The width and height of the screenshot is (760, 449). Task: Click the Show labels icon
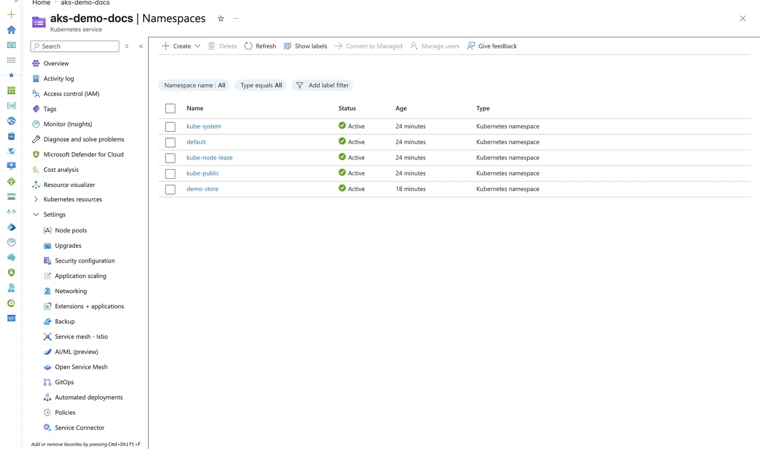[x=288, y=46]
